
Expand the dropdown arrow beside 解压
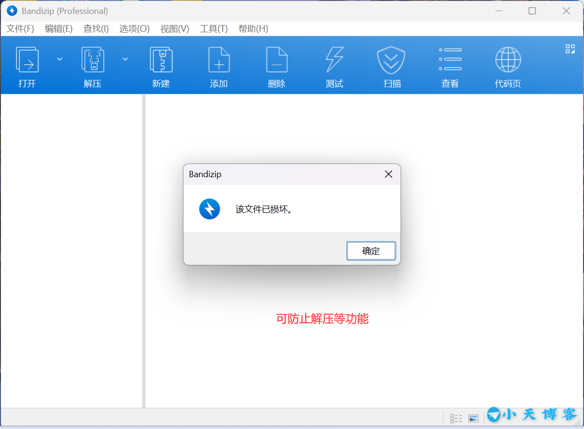(125, 59)
